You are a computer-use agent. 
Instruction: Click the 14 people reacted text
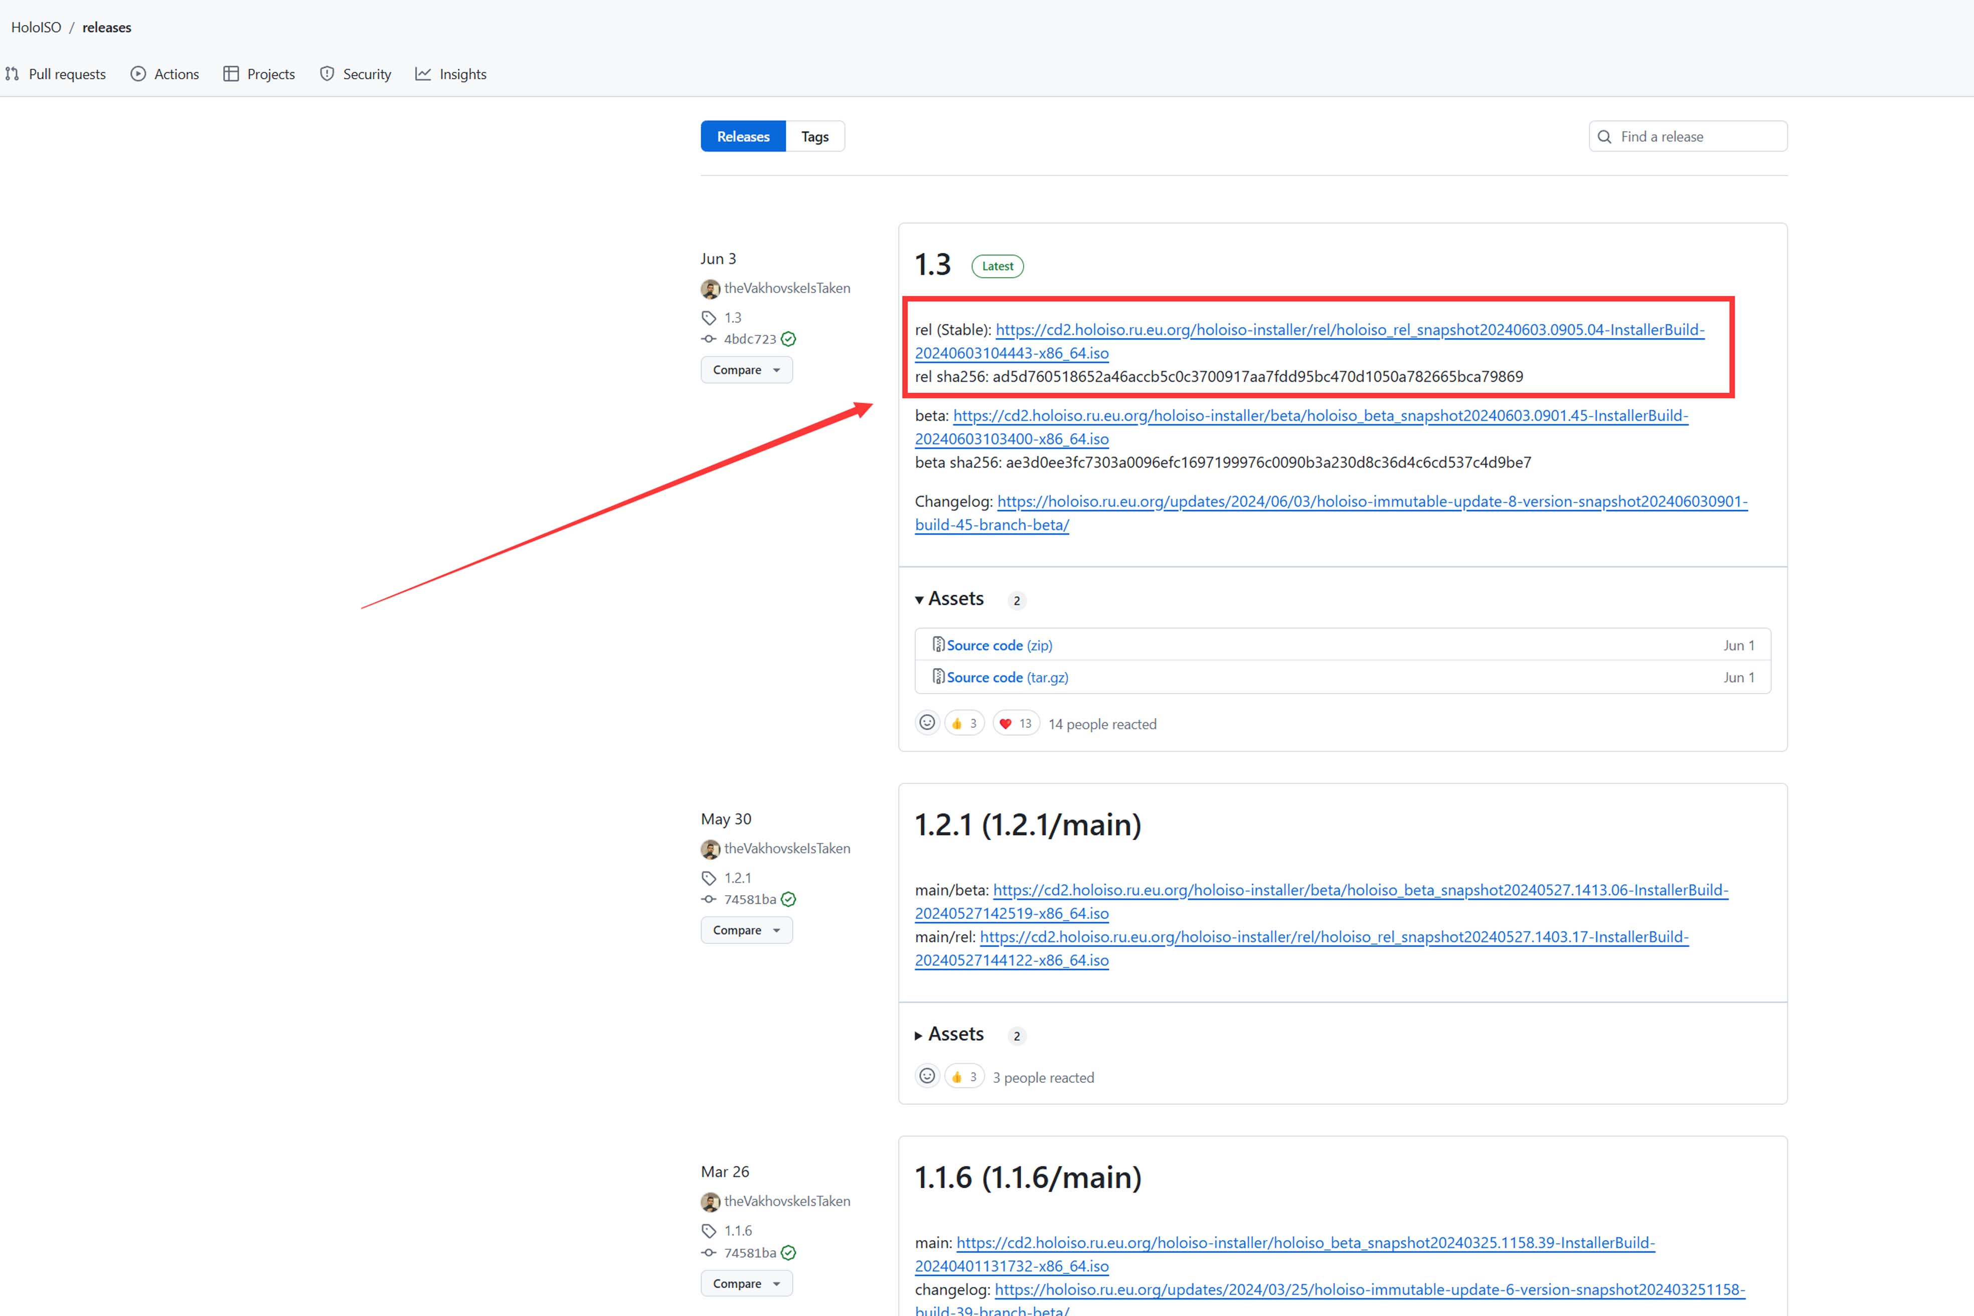(1102, 724)
